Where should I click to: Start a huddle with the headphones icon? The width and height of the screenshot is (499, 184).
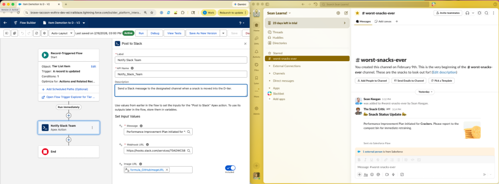pos(467,13)
